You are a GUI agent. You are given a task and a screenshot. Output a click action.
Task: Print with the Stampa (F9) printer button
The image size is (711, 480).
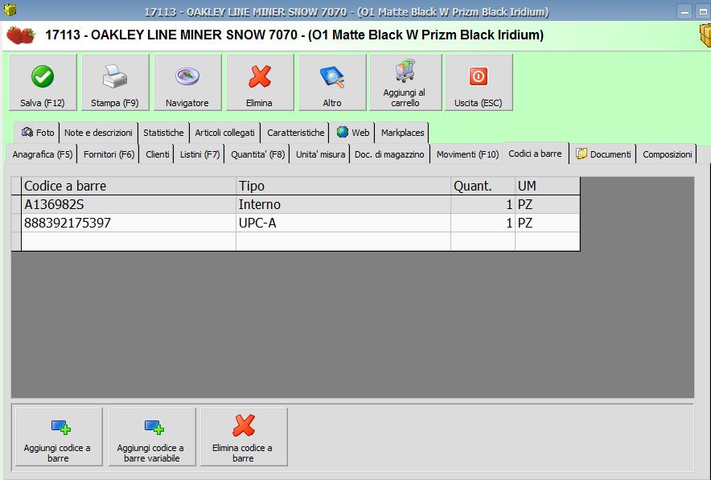[115, 83]
